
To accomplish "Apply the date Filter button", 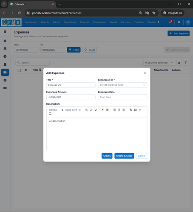I will point(74,50).
